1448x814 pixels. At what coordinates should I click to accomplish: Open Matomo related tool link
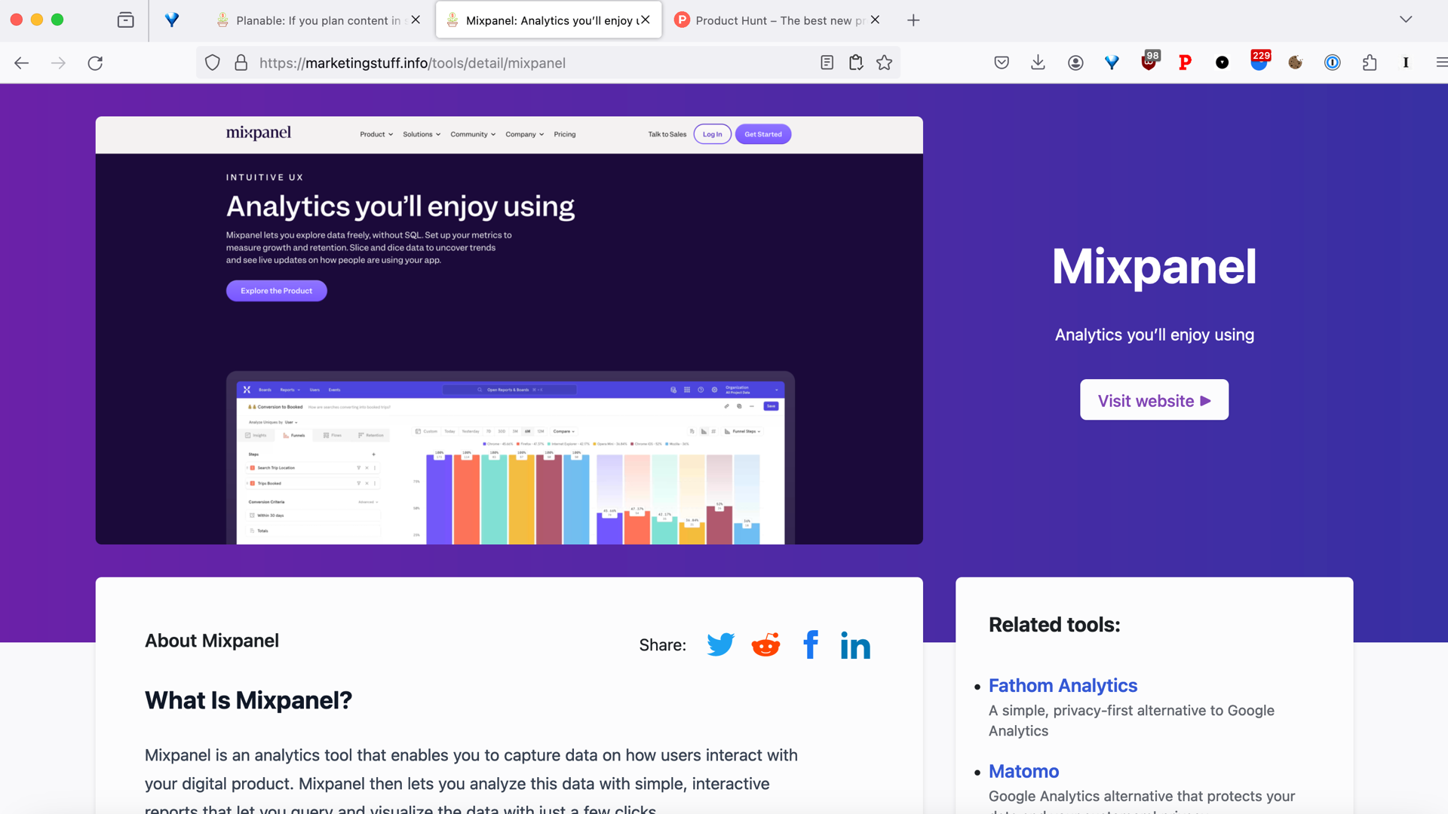click(1023, 771)
